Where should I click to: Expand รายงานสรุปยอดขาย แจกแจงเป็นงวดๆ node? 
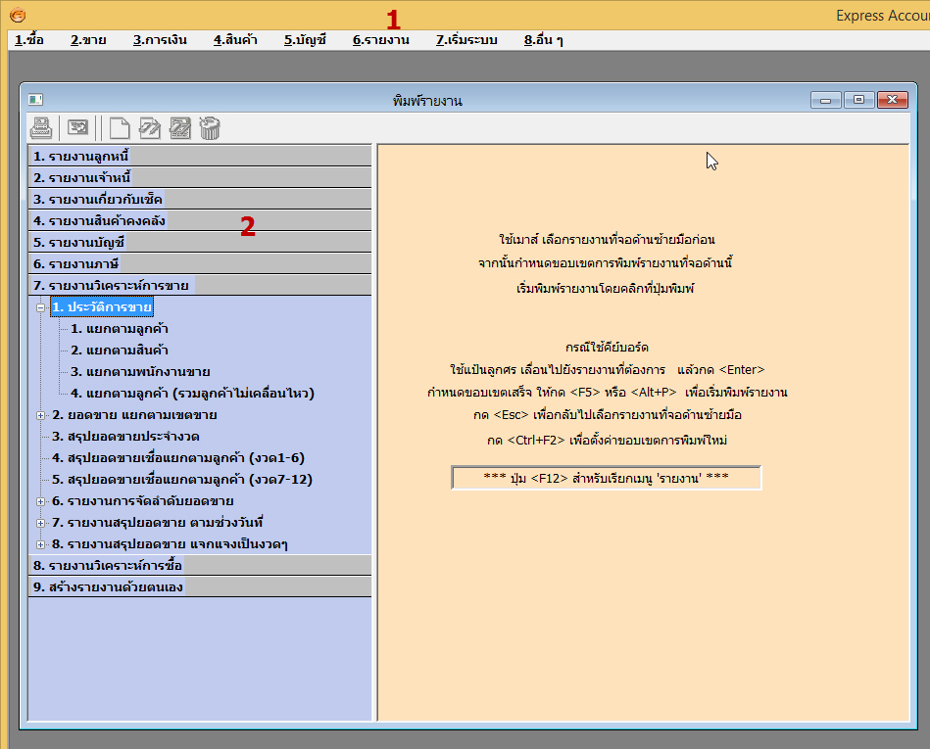point(41,544)
